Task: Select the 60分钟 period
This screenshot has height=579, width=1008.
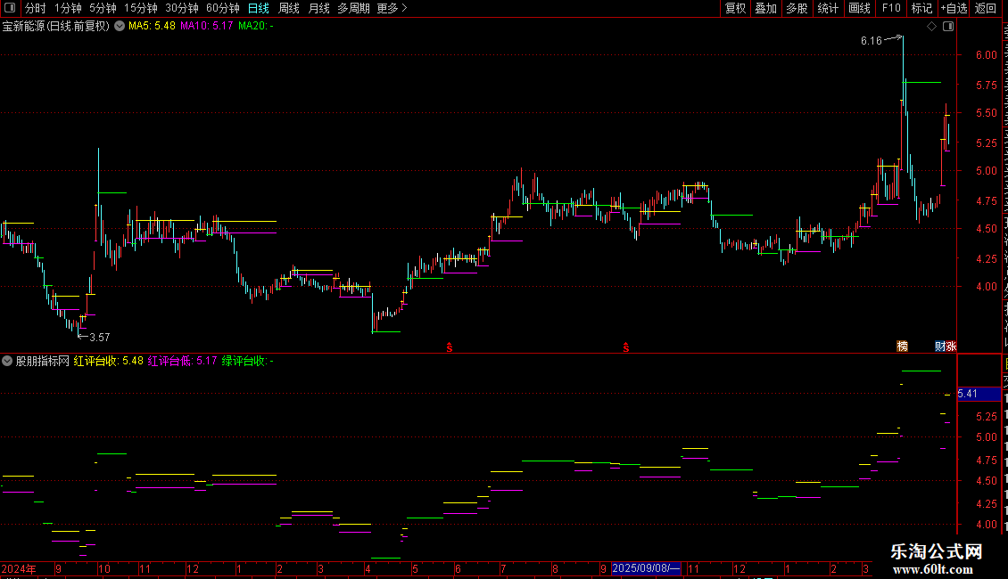Action: click(x=223, y=8)
